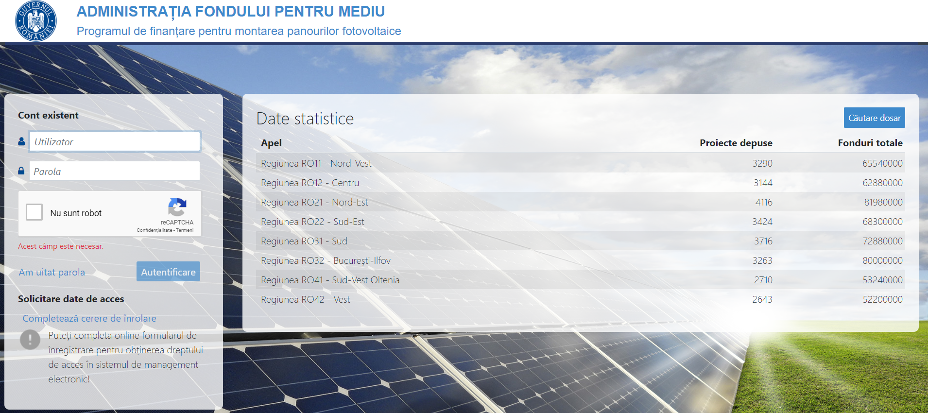Focus the Utilizator input field
928x413 pixels.
pos(115,141)
